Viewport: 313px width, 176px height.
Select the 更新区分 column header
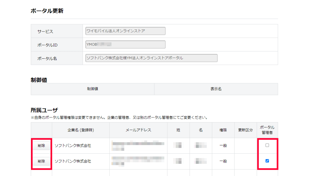point(245,130)
